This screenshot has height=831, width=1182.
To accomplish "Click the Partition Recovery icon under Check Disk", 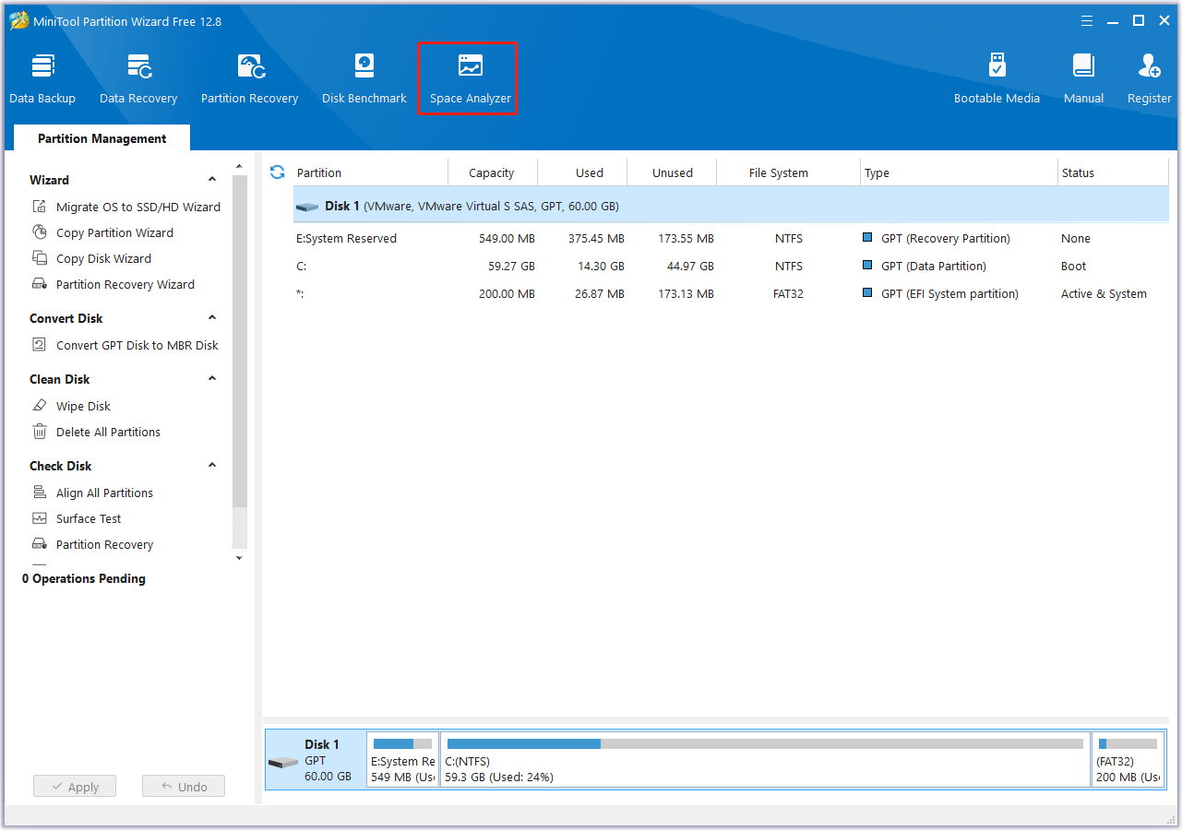I will pos(40,544).
